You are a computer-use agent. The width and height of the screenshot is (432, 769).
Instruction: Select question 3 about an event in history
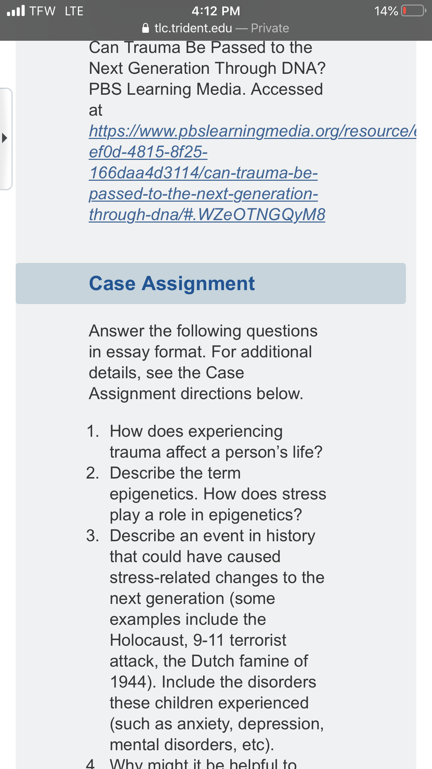[x=205, y=640]
